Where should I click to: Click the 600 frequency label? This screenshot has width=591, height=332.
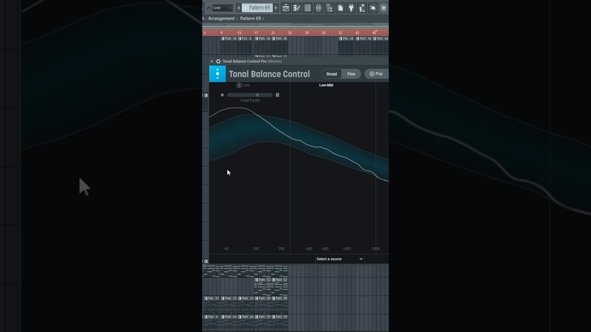(326, 249)
